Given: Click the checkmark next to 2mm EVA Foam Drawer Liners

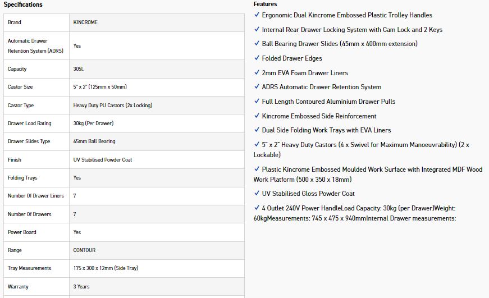Looking at the screenshot, I should tap(257, 73).
